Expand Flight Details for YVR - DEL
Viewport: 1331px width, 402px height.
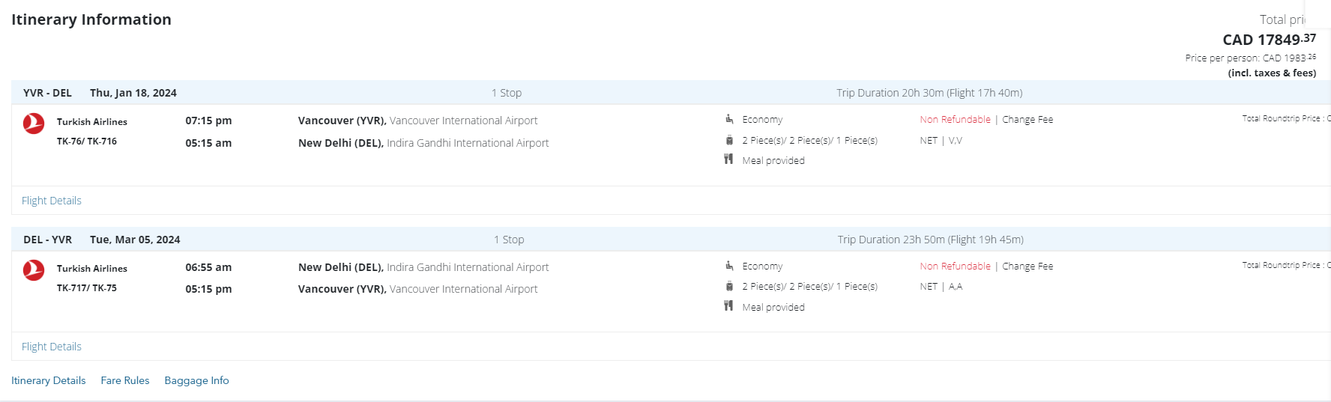pos(52,201)
